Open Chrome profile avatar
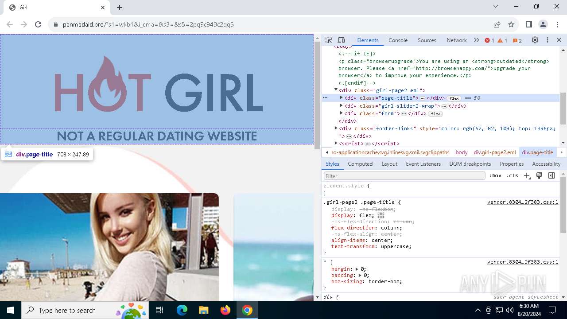 tap(543, 24)
